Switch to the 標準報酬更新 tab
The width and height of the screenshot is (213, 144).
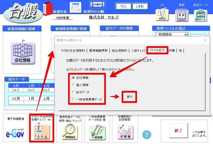point(98,51)
